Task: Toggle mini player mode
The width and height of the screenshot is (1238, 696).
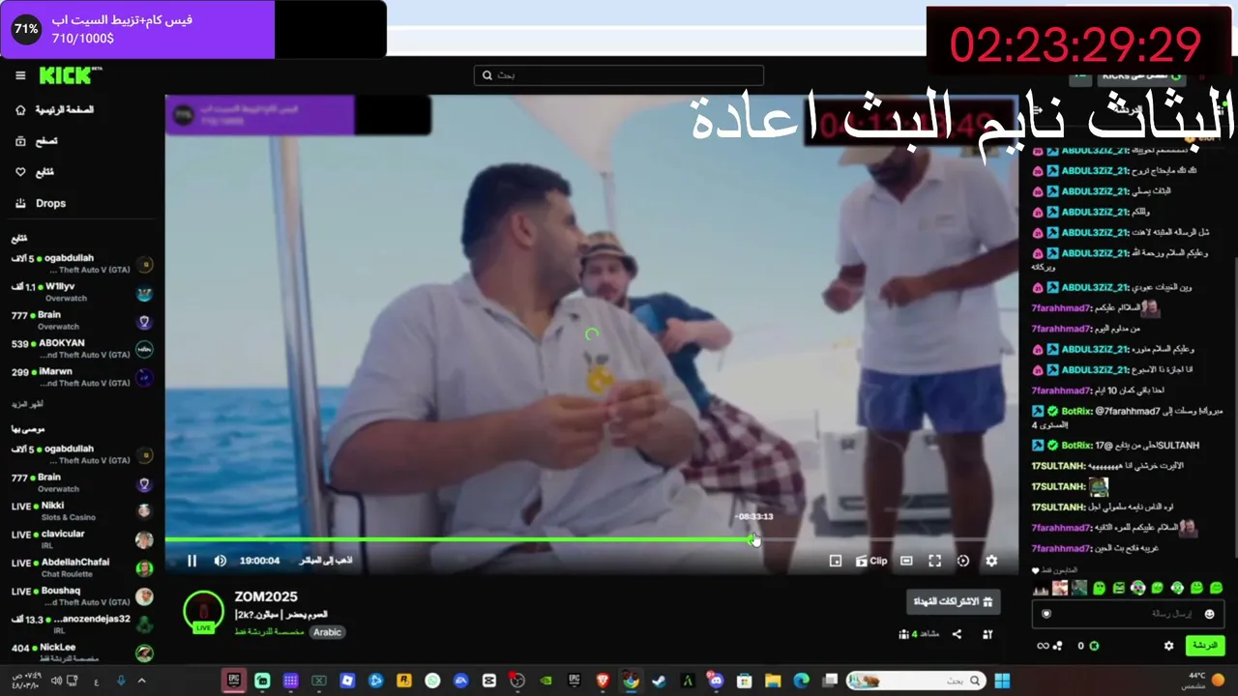Action: (x=836, y=561)
